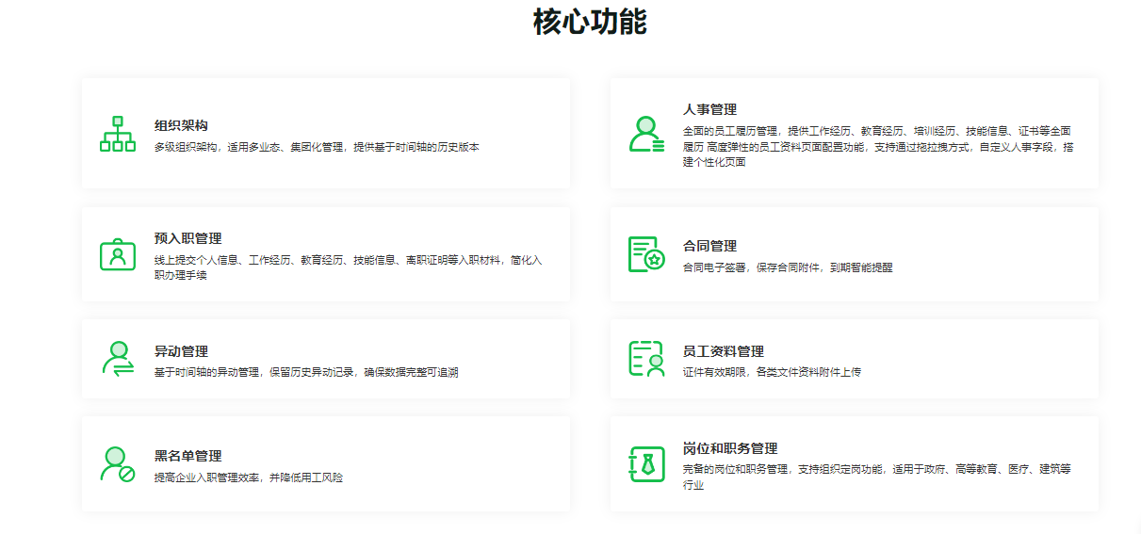Open the 岗位和职务管理 card title
Screen dimensions: 1141x534
coord(730,448)
